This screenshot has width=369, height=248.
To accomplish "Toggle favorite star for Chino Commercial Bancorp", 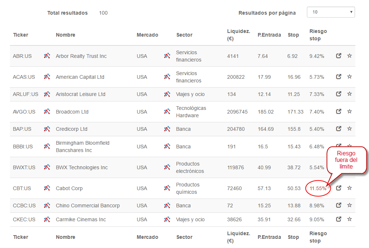I will pos(350,205).
